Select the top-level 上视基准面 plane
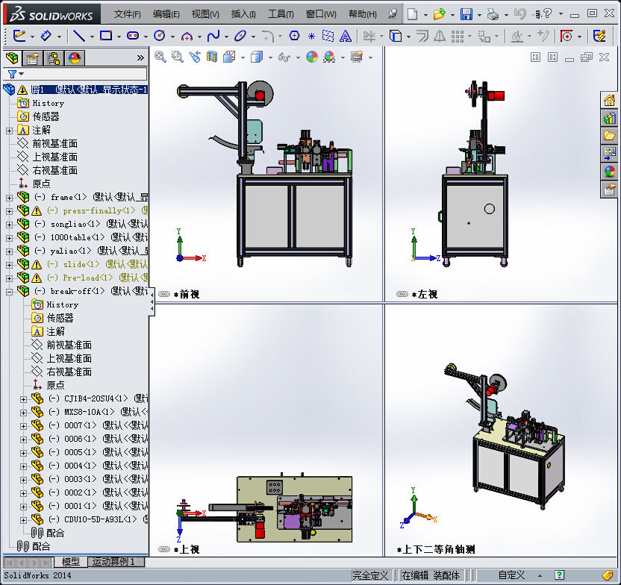The width and height of the screenshot is (621, 585). pos(48,157)
